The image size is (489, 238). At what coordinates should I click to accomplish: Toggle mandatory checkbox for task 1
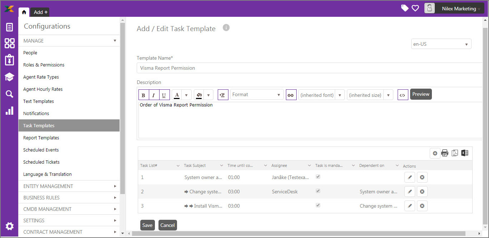pyautogui.click(x=318, y=177)
